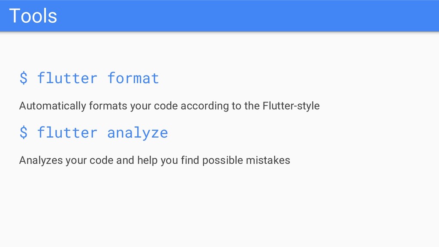Image resolution: width=439 pixels, height=247 pixels.
Task: Click the word "Analyzes" in second description
Action: (x=41, y=160)
